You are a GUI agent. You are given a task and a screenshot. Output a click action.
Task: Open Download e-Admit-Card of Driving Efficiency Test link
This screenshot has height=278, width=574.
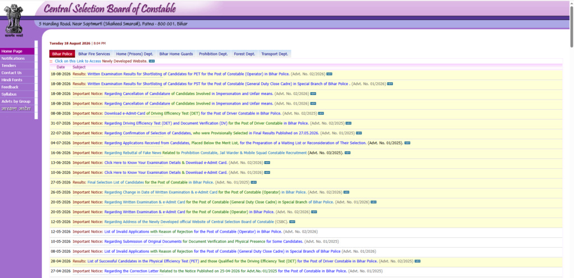tap(193, 113)
